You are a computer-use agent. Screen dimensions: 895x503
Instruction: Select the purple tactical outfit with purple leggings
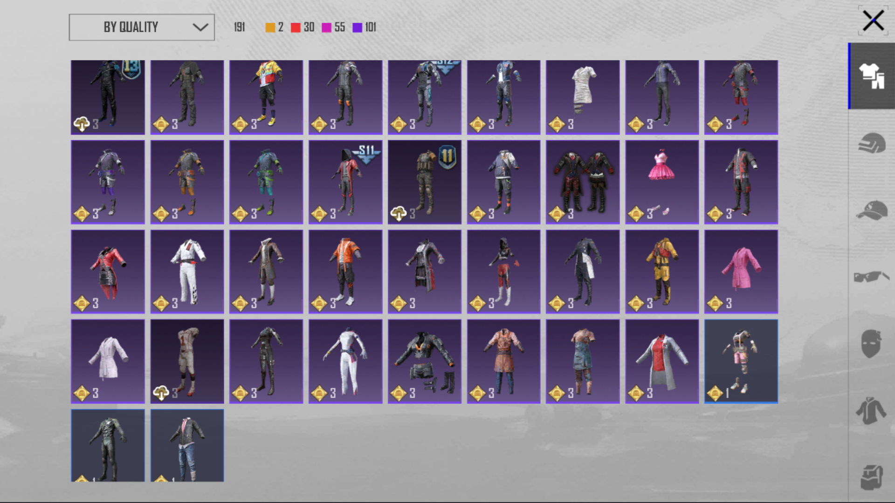[x=108, y=182]
